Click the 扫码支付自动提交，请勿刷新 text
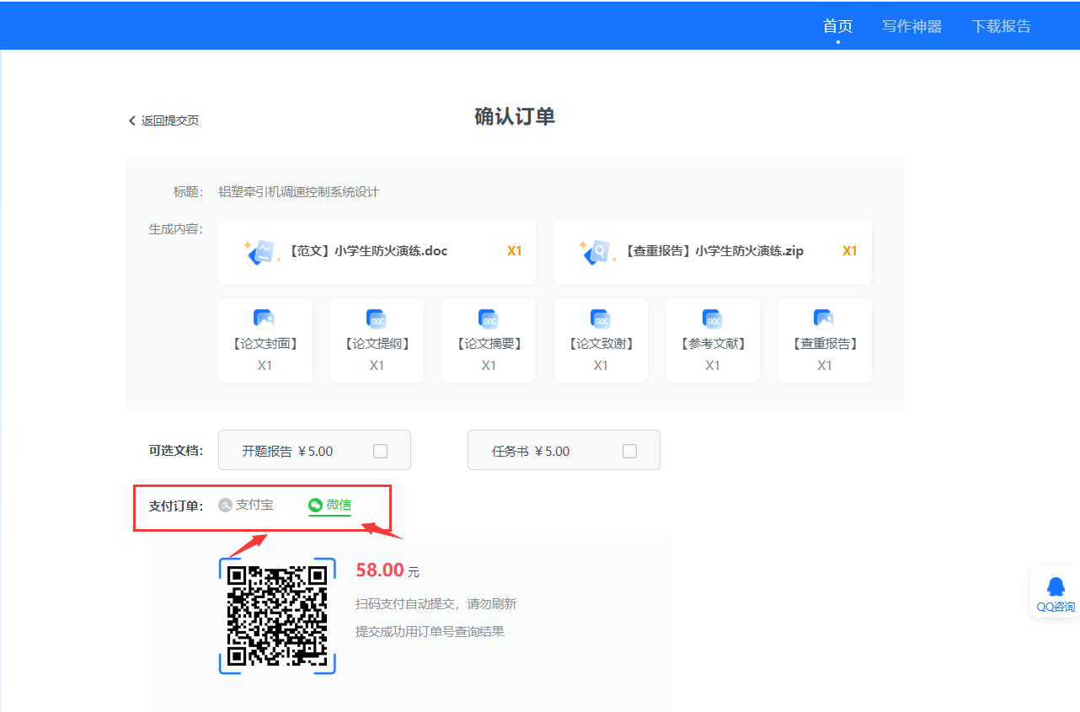 pos(436,604)
